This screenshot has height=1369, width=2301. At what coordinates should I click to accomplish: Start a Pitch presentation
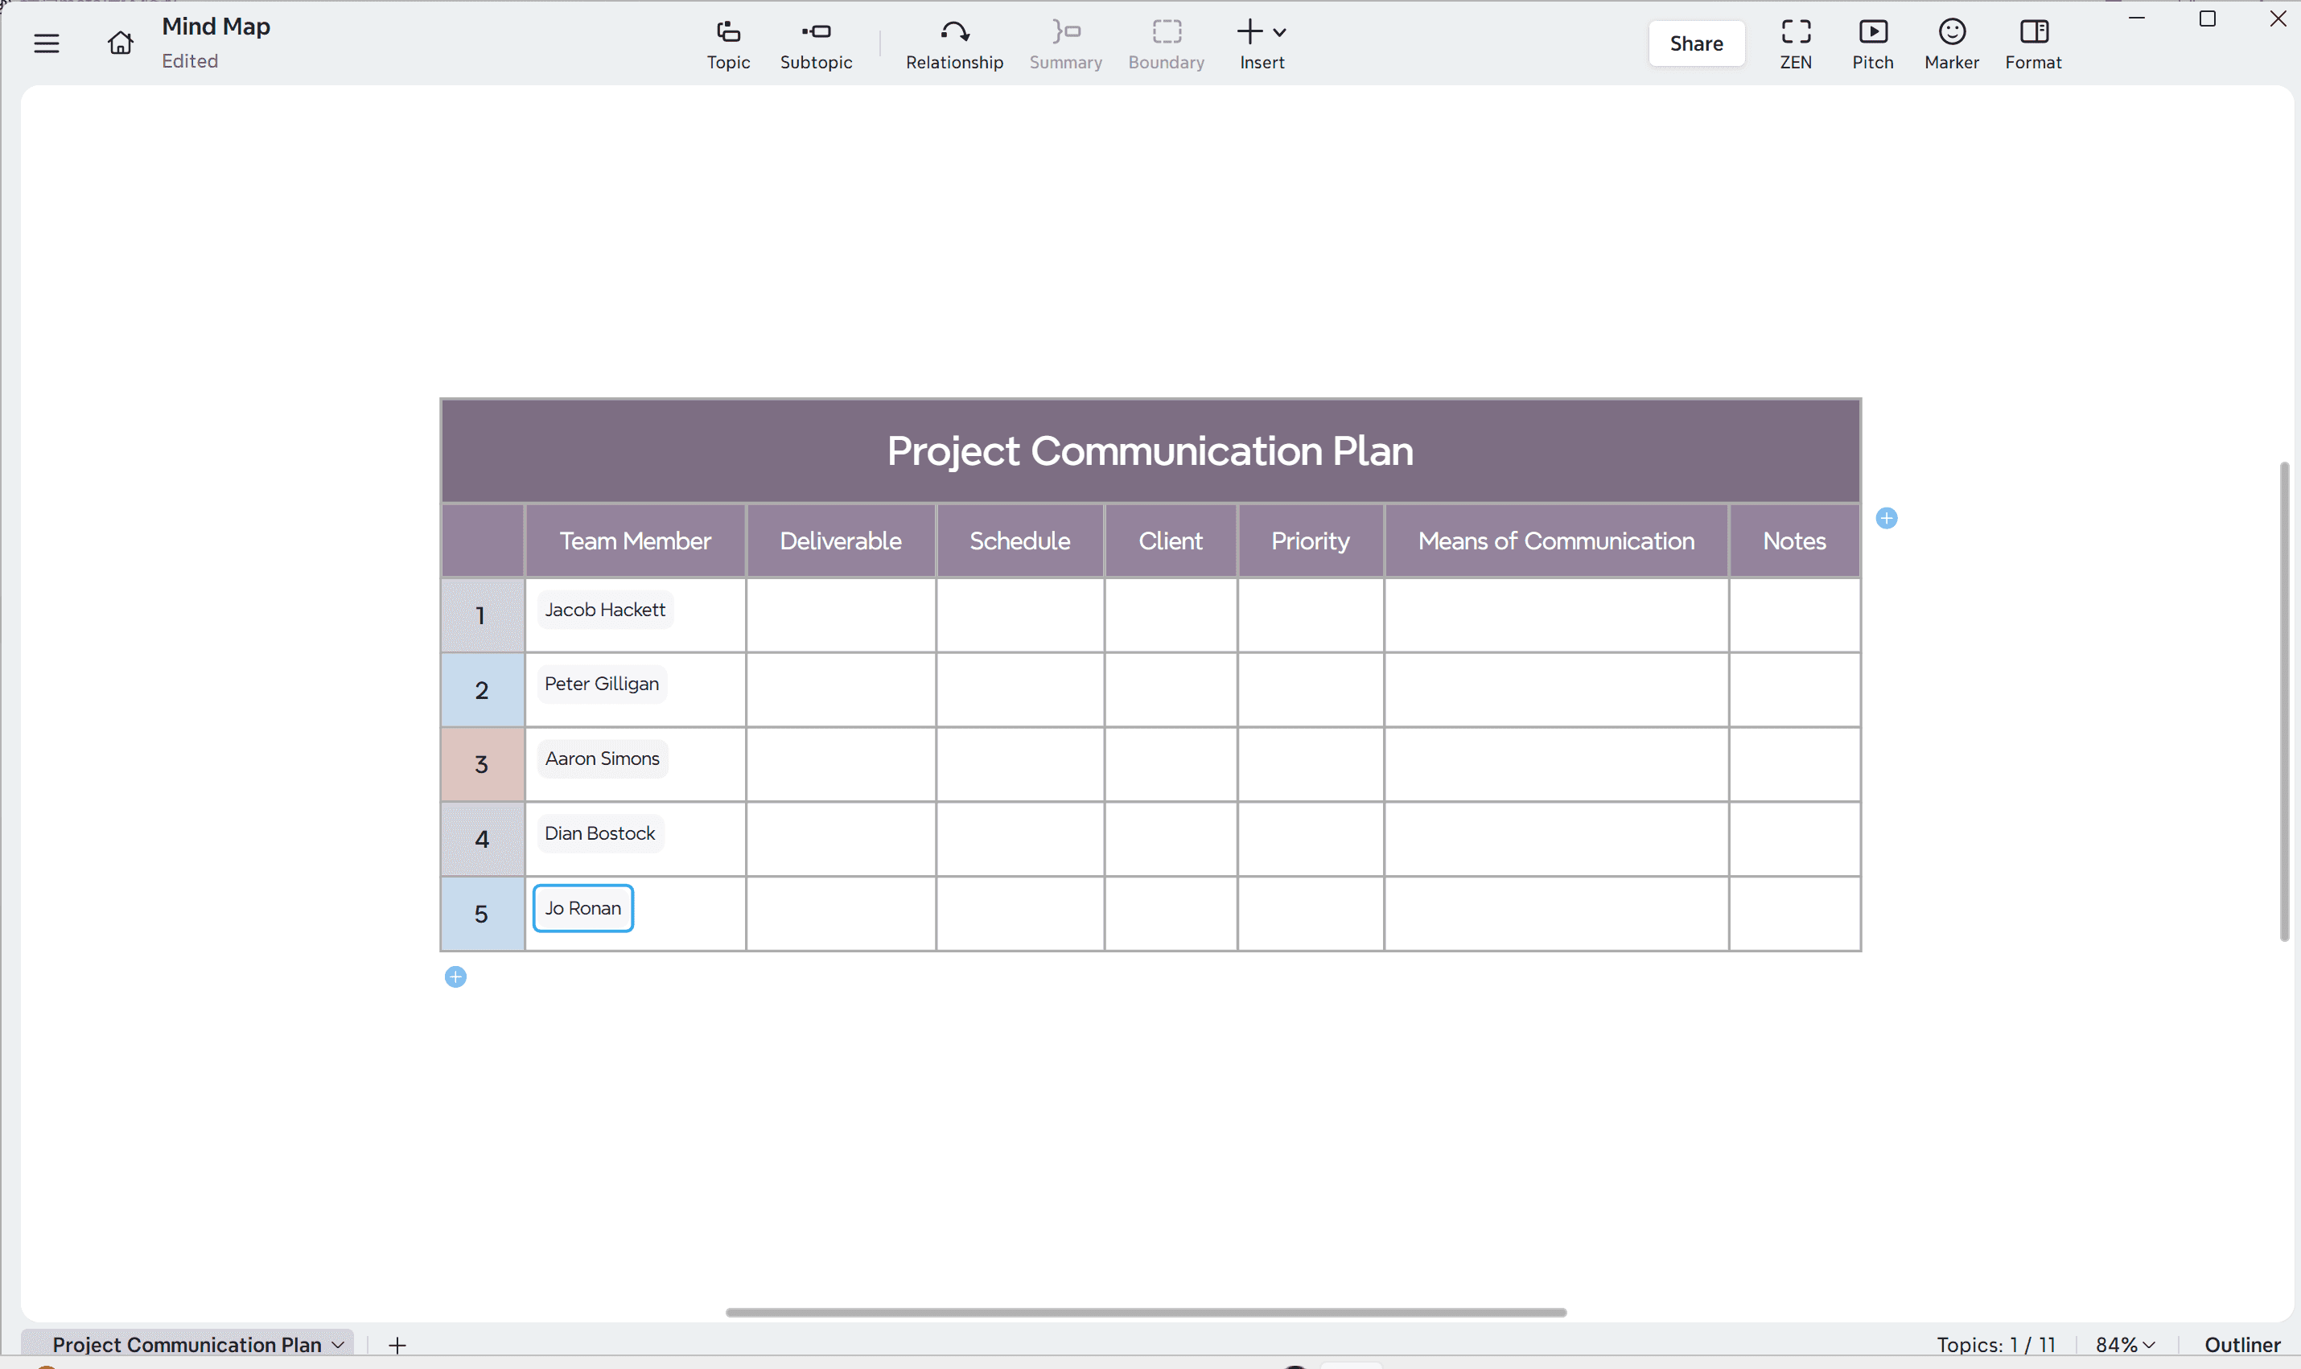(x=1873, y=43)
